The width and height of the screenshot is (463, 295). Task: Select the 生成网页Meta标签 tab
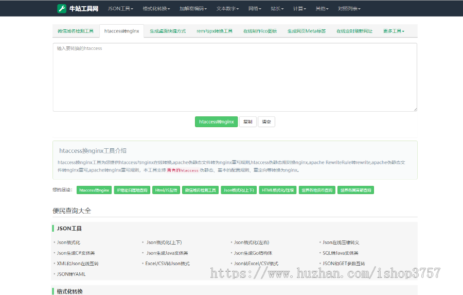point(307,31)
